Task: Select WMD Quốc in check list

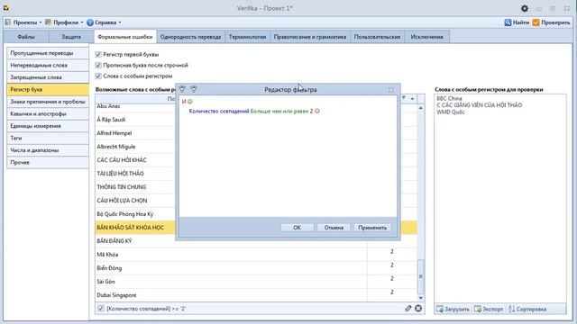Action: point(451,112)
